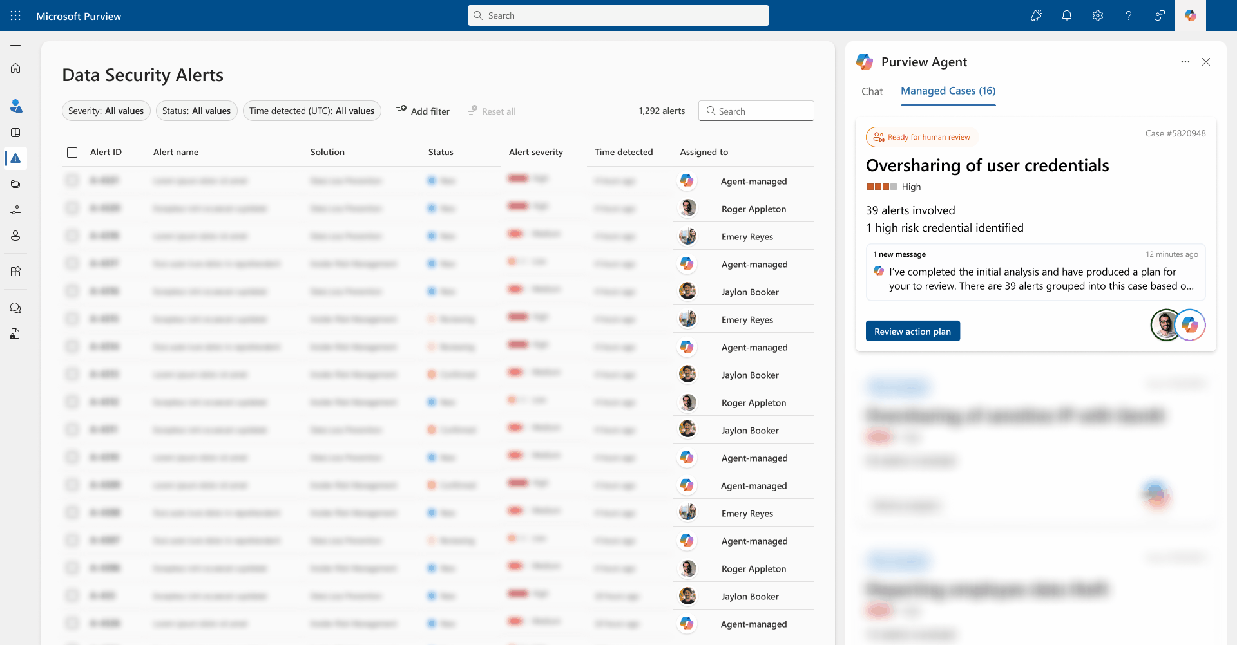Click the user avatar on the case card
Screen dimensions: 1237x645
(1165, 325)
